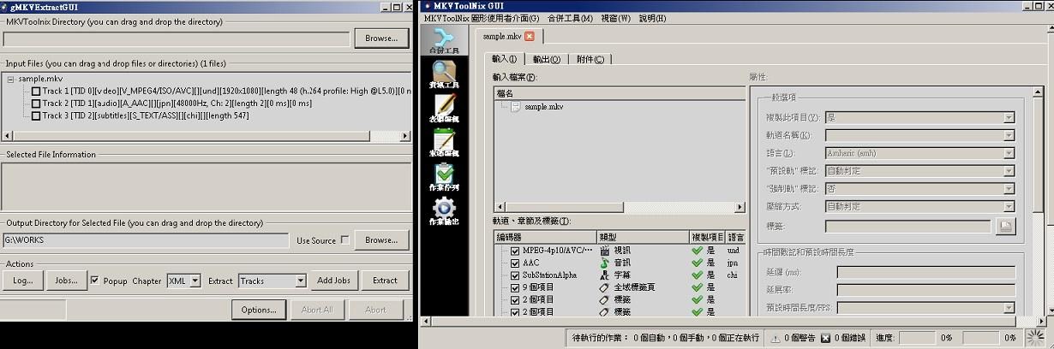Click the 編碼器 column header

[x=545, y=237]
